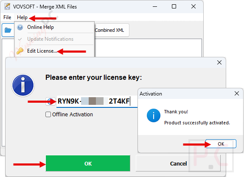Click OK in the Activation dialog
The height and width of the screenshot is (177, 244).
pos(221,144)
